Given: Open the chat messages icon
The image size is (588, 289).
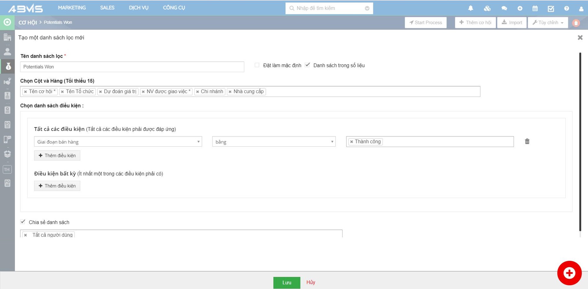Looking at the screenshot, I should (504, 8).
